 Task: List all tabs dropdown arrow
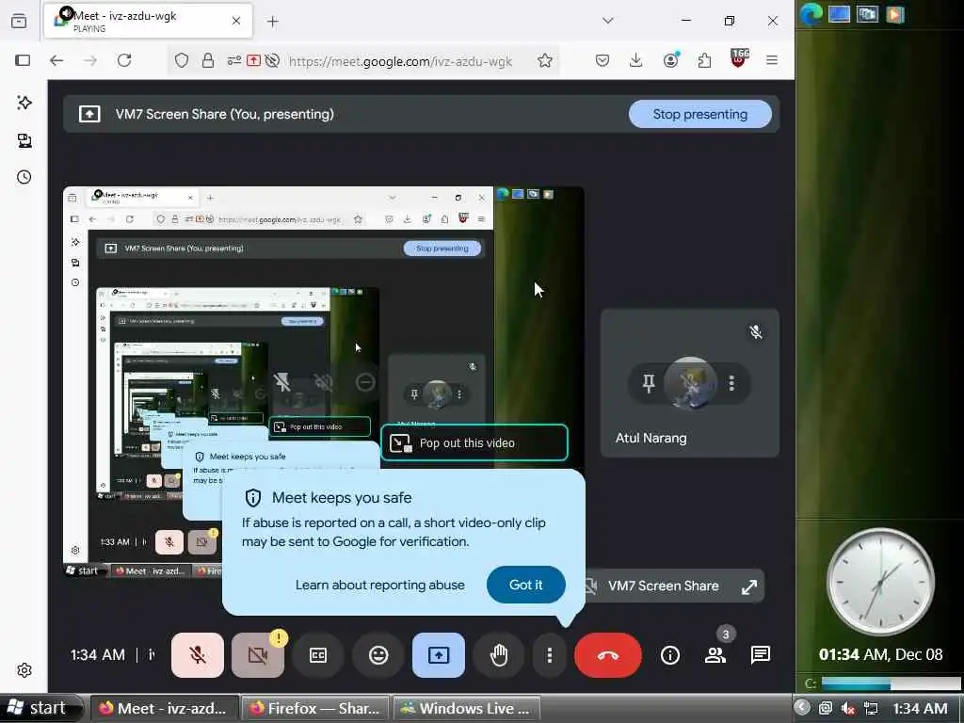pyautogui.click(x=608, y=21)
